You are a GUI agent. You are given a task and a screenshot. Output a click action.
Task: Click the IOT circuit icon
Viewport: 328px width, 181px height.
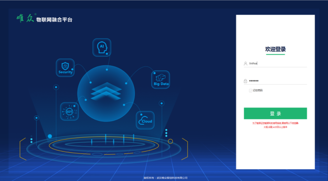pos(69,111)
